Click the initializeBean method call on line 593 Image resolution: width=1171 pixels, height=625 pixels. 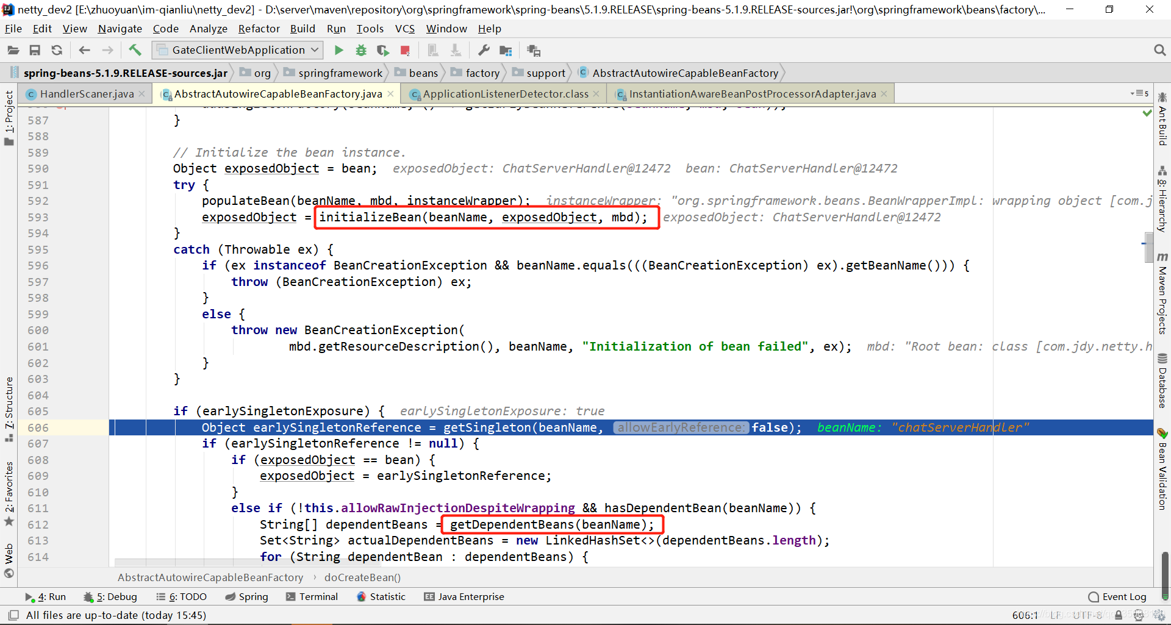point(483,218)
